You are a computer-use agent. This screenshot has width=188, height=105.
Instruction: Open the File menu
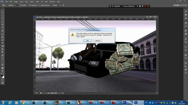click(6, 2)
